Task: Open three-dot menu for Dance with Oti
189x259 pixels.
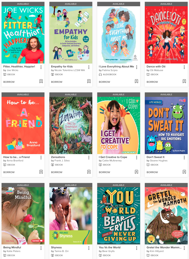Action: coord(184,67)
